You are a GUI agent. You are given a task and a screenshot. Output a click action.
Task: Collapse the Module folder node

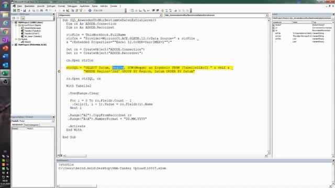click(x=16, y=39)
